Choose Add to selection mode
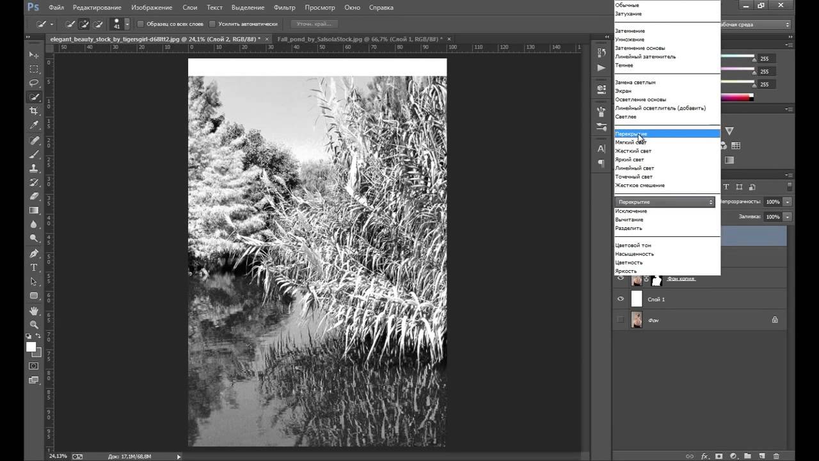 click(x=83, y=24)
